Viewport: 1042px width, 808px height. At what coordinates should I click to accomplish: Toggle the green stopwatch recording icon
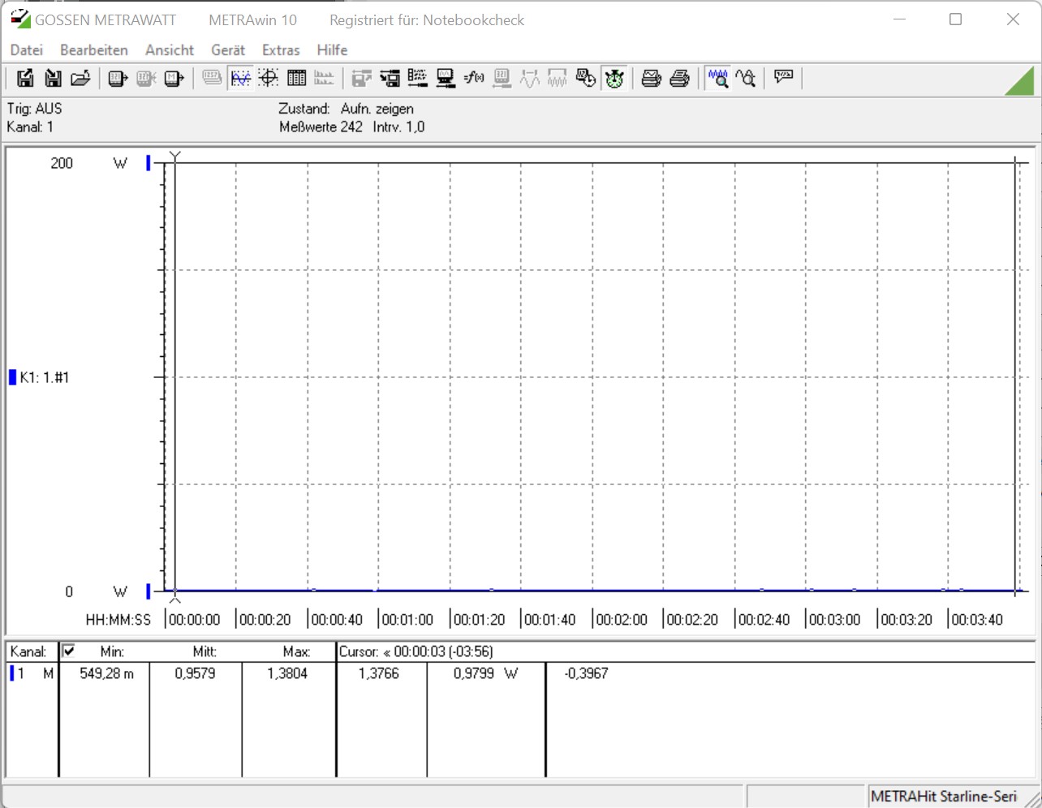tap(614, 78)
